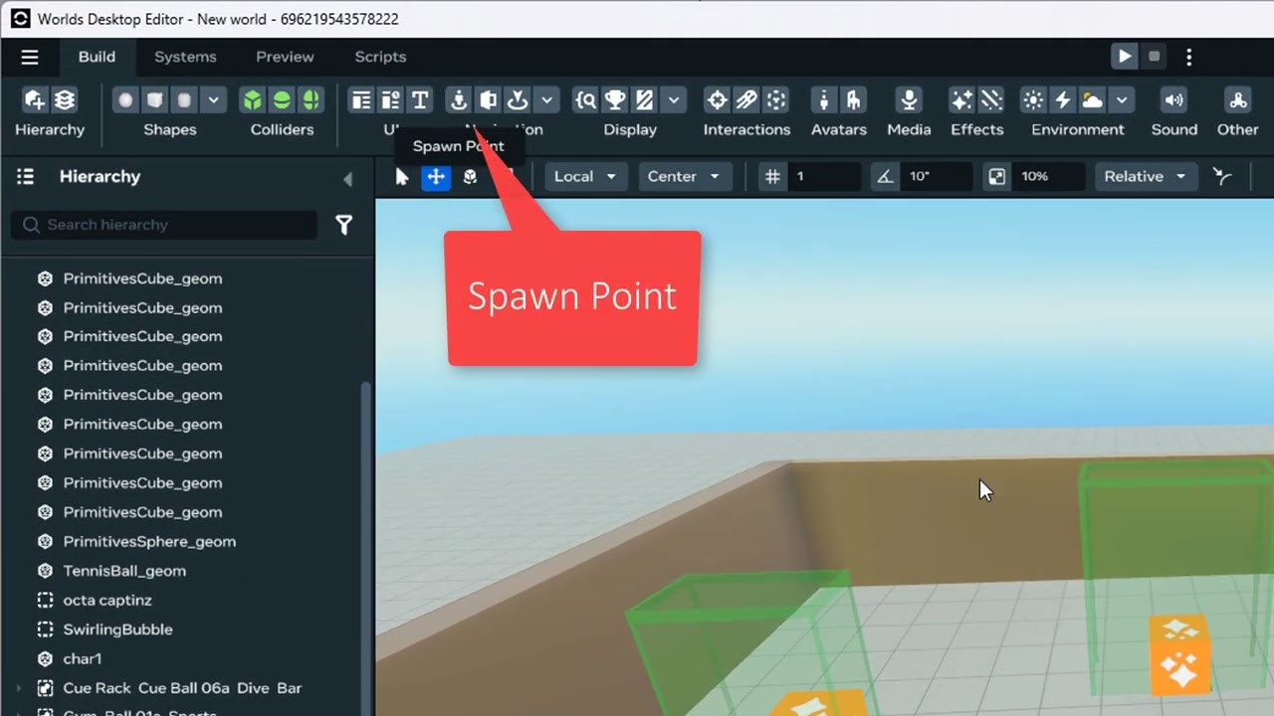Screen dimensions: 1274x716
Task: Select char1 in hierarchy
Action: pos(82,659)
